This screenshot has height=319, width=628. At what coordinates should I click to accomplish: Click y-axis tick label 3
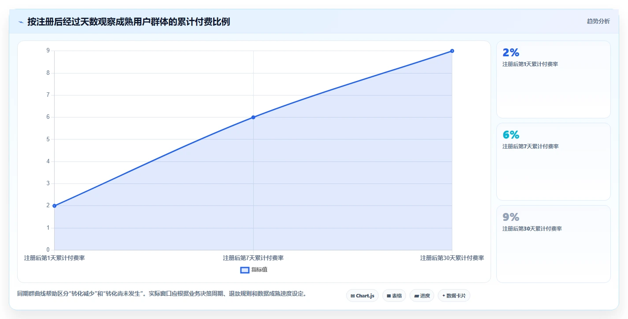48,183
